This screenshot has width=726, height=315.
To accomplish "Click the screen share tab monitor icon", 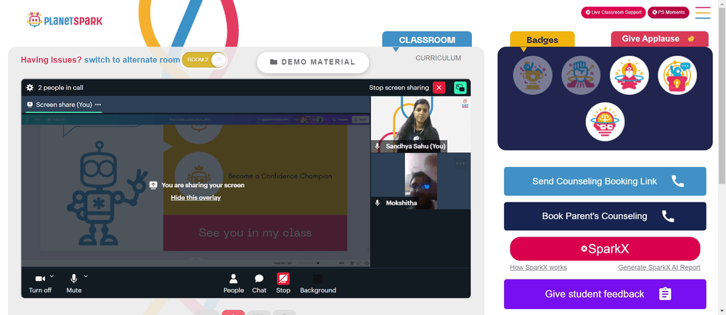I will (30, 105).
